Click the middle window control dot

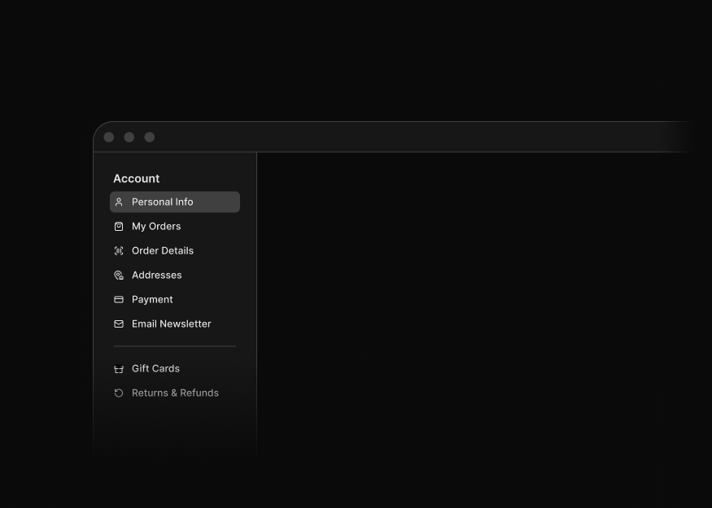click(x=129, y=137)
